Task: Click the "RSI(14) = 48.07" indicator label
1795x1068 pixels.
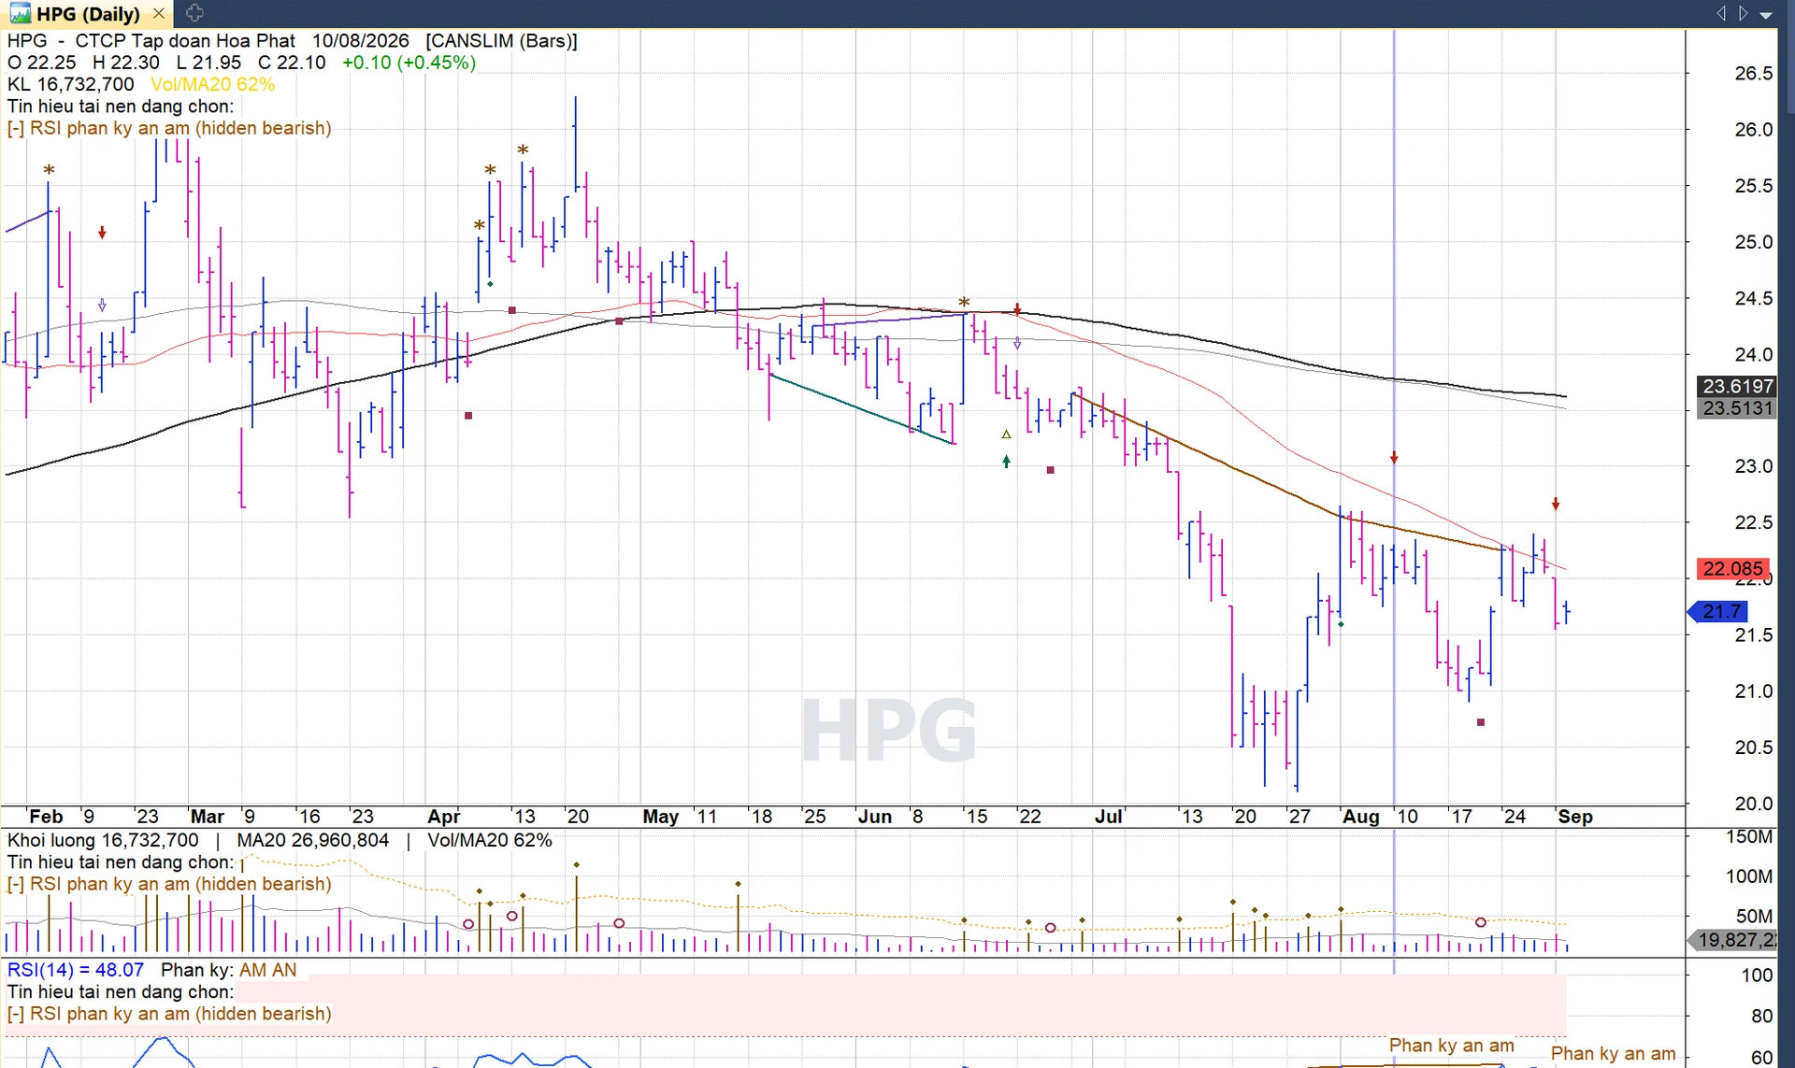Action: (x=76, y=970)
